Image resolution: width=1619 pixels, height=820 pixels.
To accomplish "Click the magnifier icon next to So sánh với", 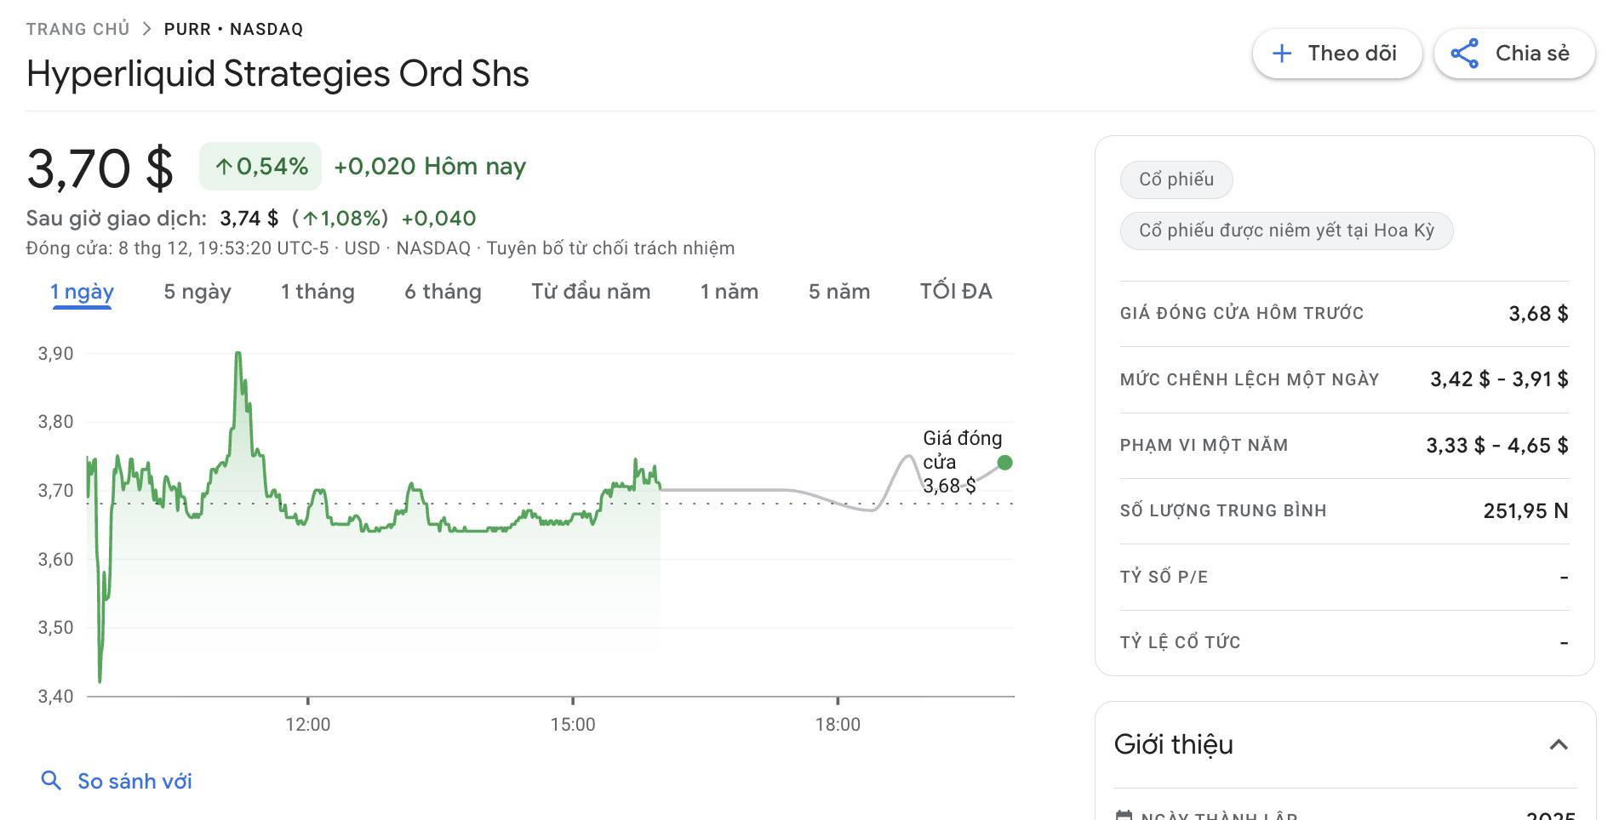I will coord(51,780).
